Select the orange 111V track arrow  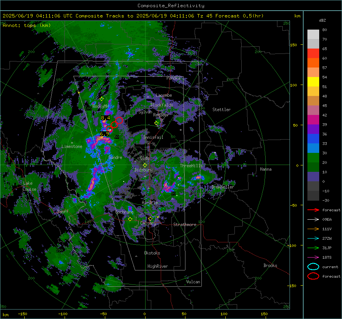point(313,229)
